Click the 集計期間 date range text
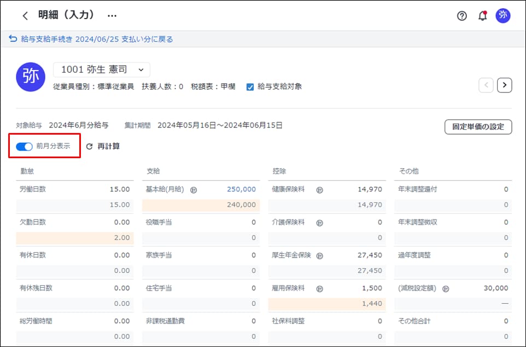 coord(220,126)
